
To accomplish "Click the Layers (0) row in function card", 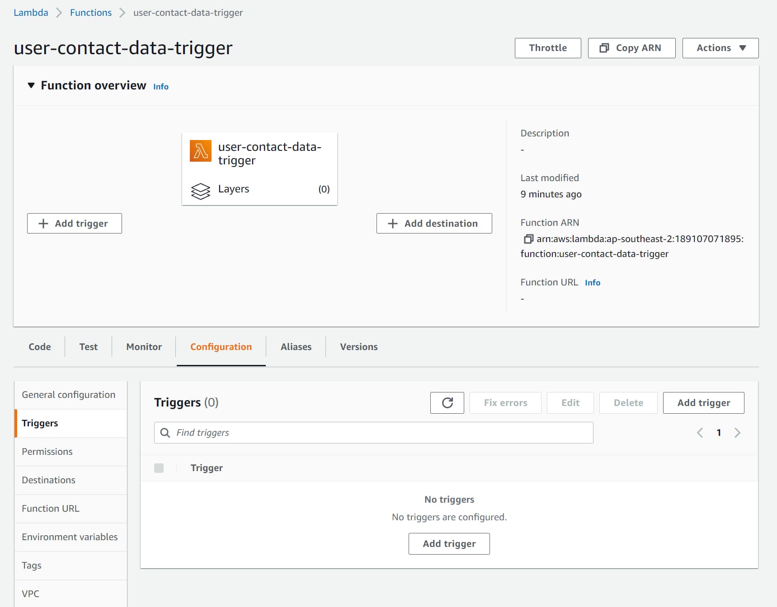I will (x=260, y=189).
